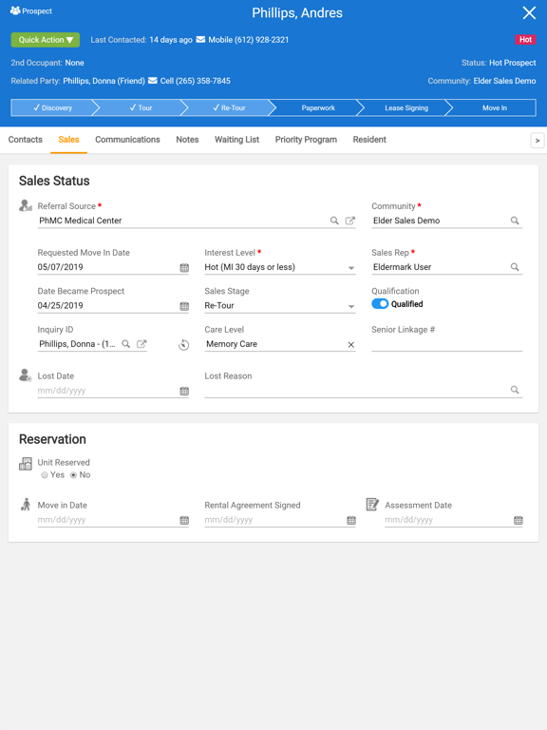
Task: Click the Unit Reserved building icon
Action: 25,464
